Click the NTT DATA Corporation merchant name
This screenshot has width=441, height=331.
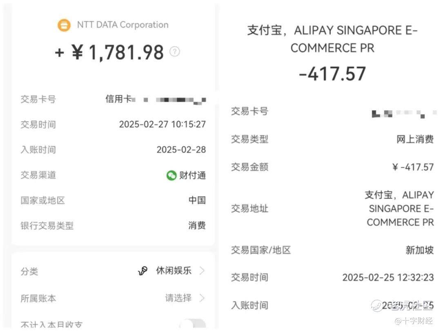click(122, 25)
